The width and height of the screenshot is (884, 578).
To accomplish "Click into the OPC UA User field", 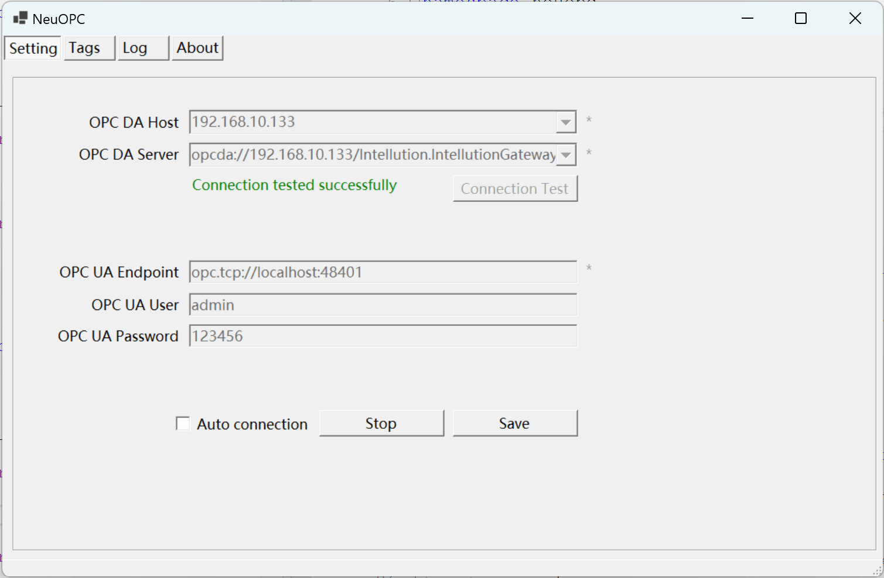I will point(382,305).
